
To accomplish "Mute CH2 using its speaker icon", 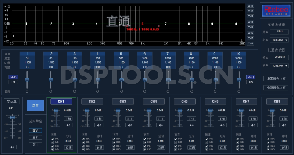I will tap(99, 125).
